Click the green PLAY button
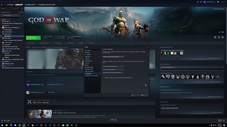 [x=33, y=38]
